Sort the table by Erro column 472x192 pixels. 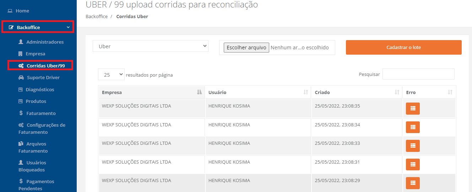429,92
